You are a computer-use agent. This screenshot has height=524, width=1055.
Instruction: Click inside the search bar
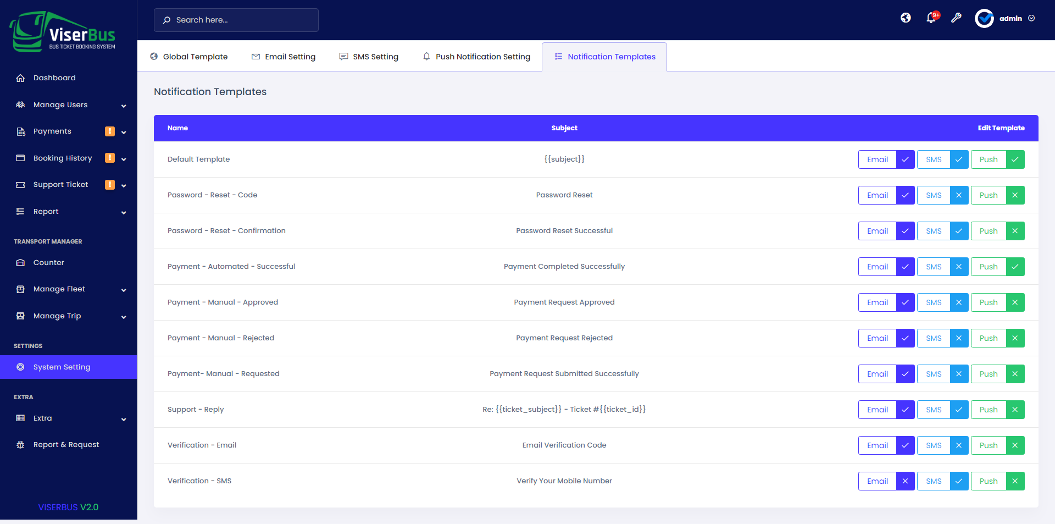(x=236, y=20)
